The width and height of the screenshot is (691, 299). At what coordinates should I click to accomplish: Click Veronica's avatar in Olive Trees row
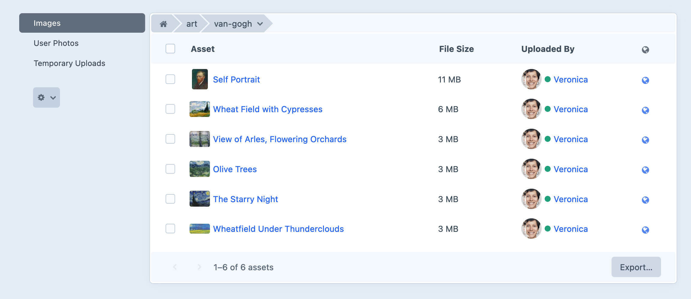(531, 169)
